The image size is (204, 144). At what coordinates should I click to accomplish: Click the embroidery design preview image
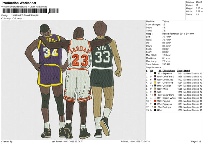coord(73,80)
